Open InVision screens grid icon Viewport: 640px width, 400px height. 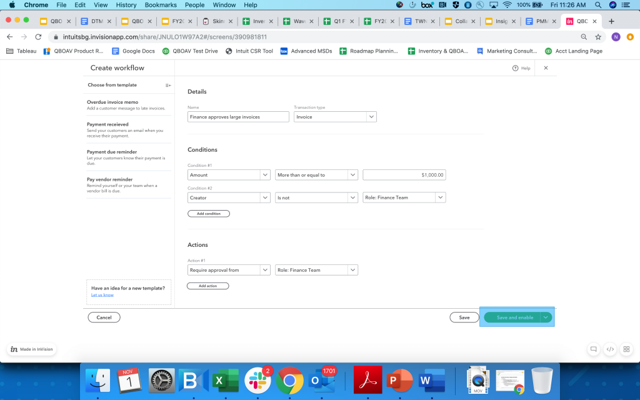[626, 349]
